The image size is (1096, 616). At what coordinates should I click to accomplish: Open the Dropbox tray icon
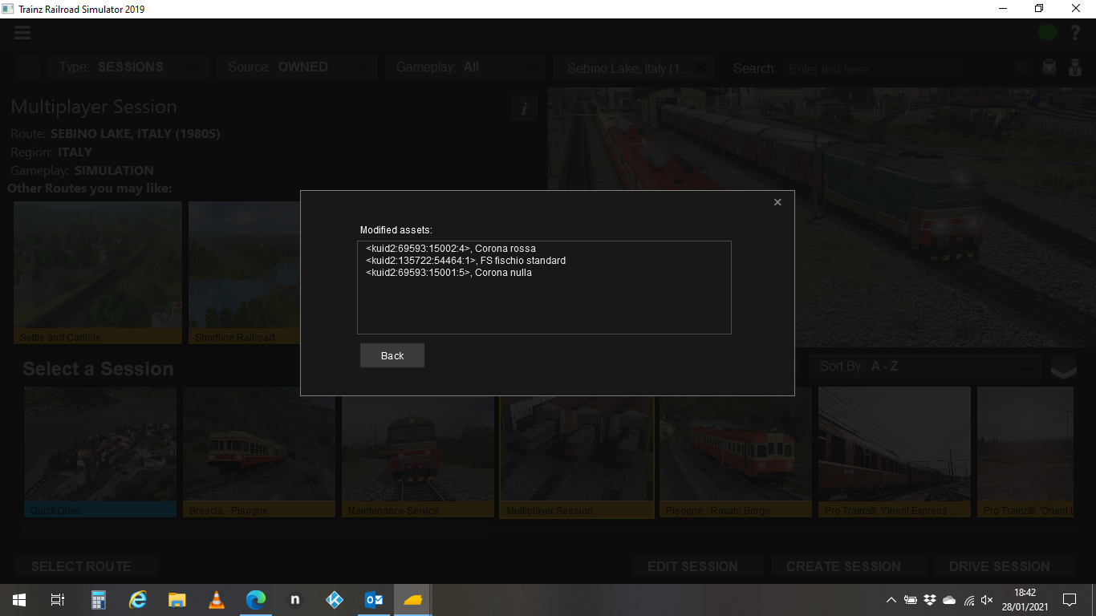pos(930,600)
